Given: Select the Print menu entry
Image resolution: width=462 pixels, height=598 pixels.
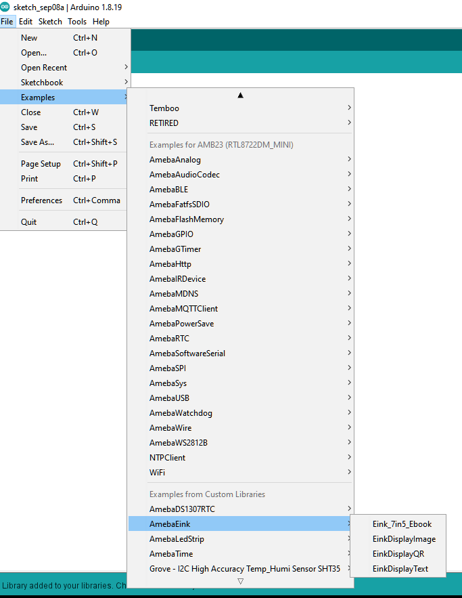Looking at the screenshot, I should pos(64,179).
